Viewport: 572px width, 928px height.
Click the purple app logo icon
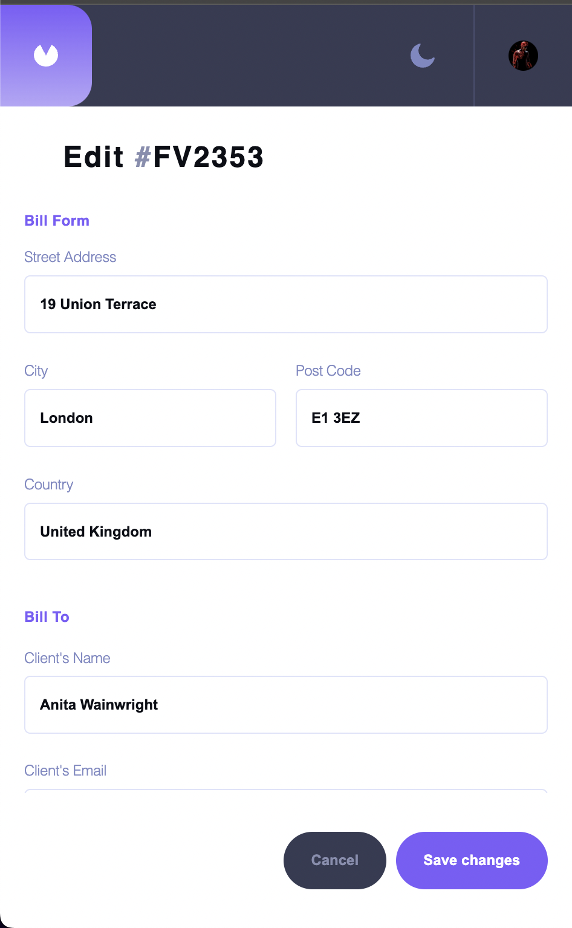(x=45, y=54)
